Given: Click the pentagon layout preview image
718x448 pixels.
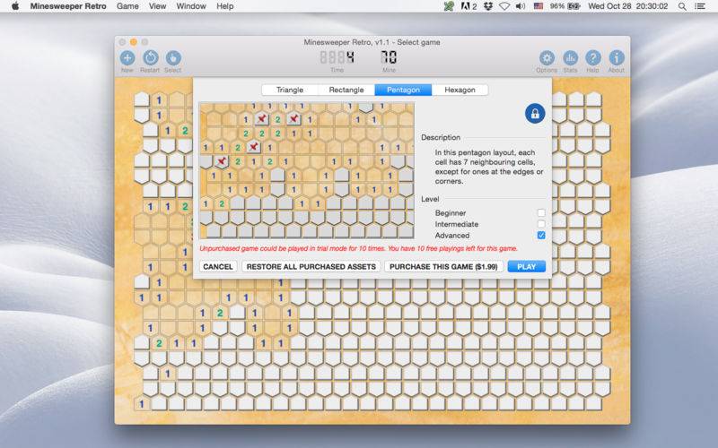Looking at the screenshot, I should pos(307,170).
